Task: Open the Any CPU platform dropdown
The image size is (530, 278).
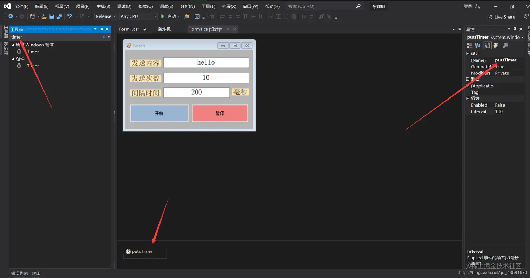Action: click(138, 16)
